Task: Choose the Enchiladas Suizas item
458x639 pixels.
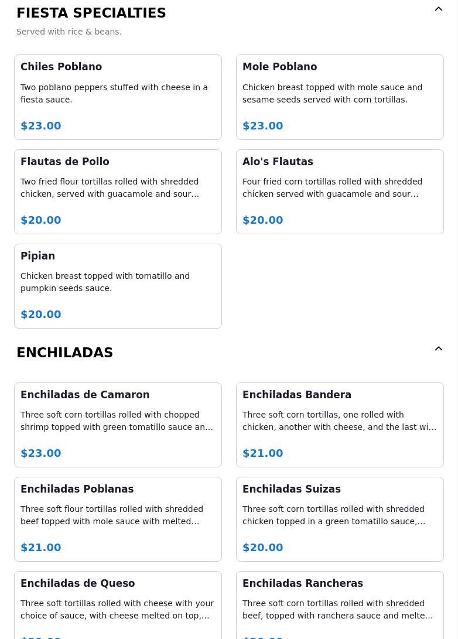Action: tap(340, 519)
